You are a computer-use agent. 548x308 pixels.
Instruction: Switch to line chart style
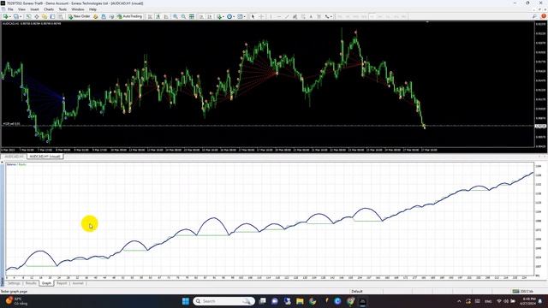tap(166, 16)
